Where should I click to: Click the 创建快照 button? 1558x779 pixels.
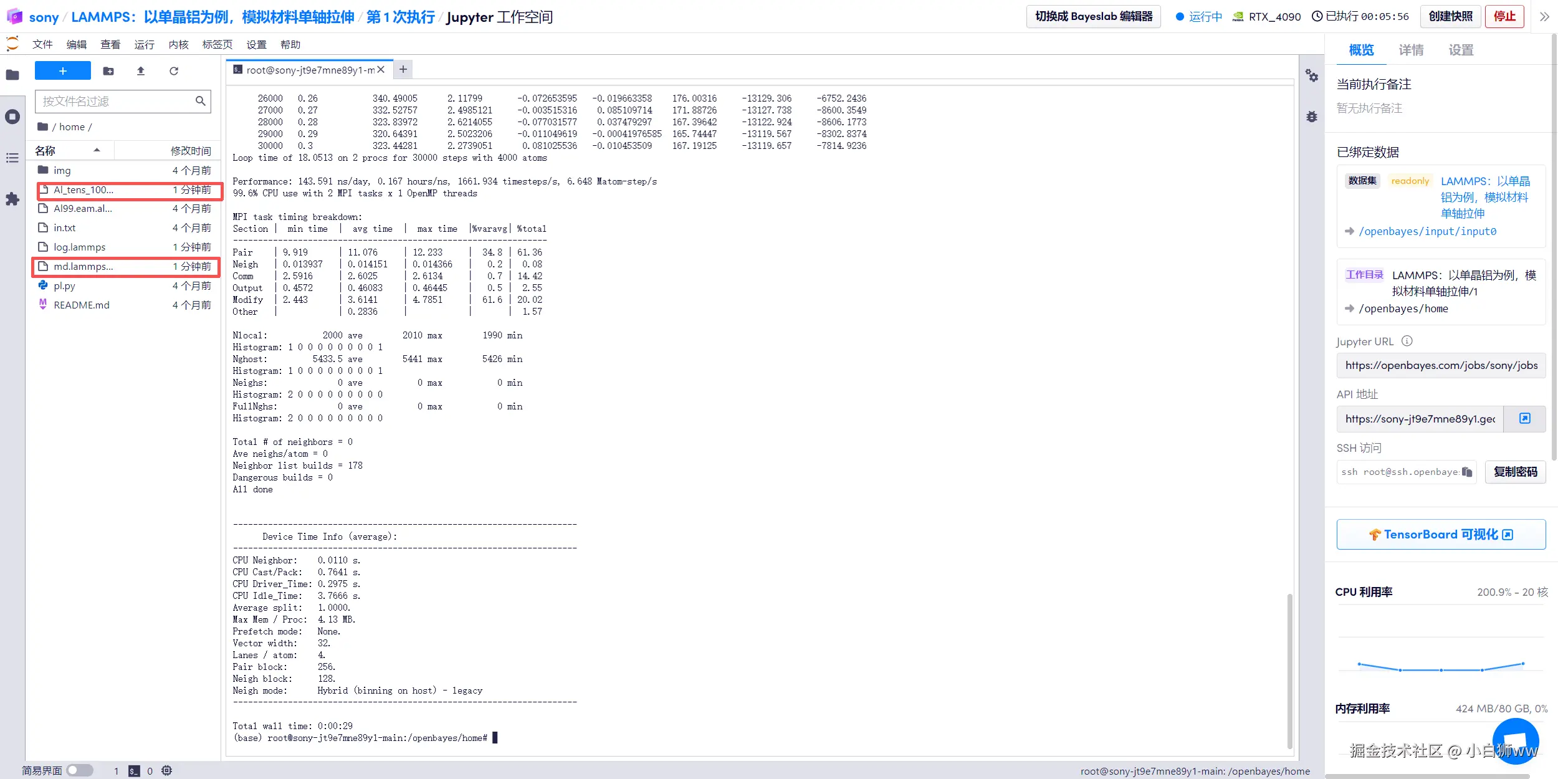tap(1450, 16)
